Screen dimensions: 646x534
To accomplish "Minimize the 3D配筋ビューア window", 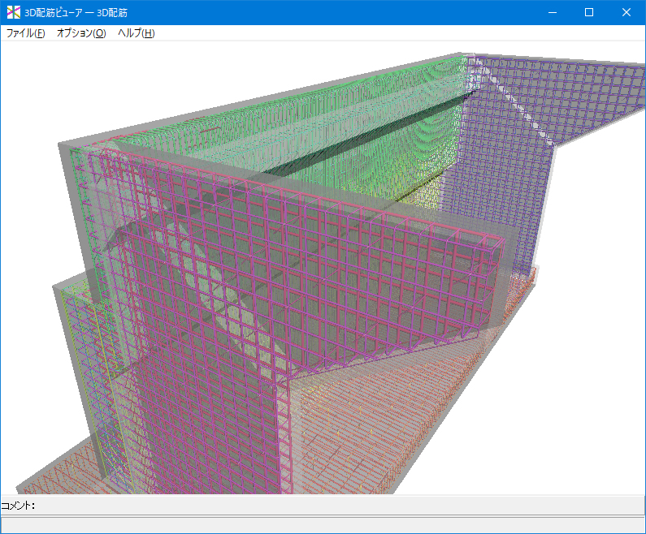I will click(553, 12).
